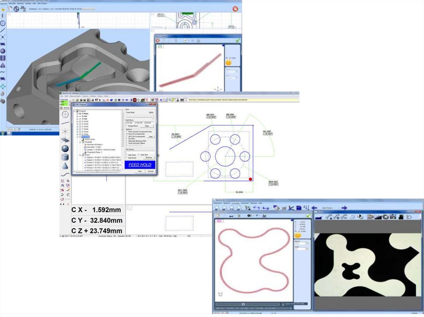Image resolution: width=424 pixels, height=317 pixels.
Task: Open the Custom menu in middle window
Action: [85, 96]
